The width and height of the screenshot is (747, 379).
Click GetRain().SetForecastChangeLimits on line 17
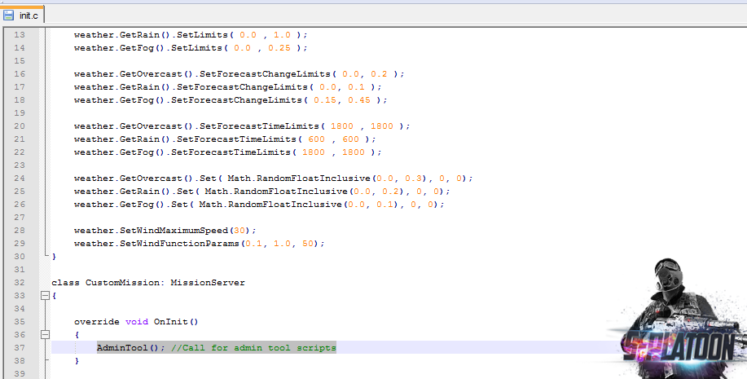(x=228, y=86)
